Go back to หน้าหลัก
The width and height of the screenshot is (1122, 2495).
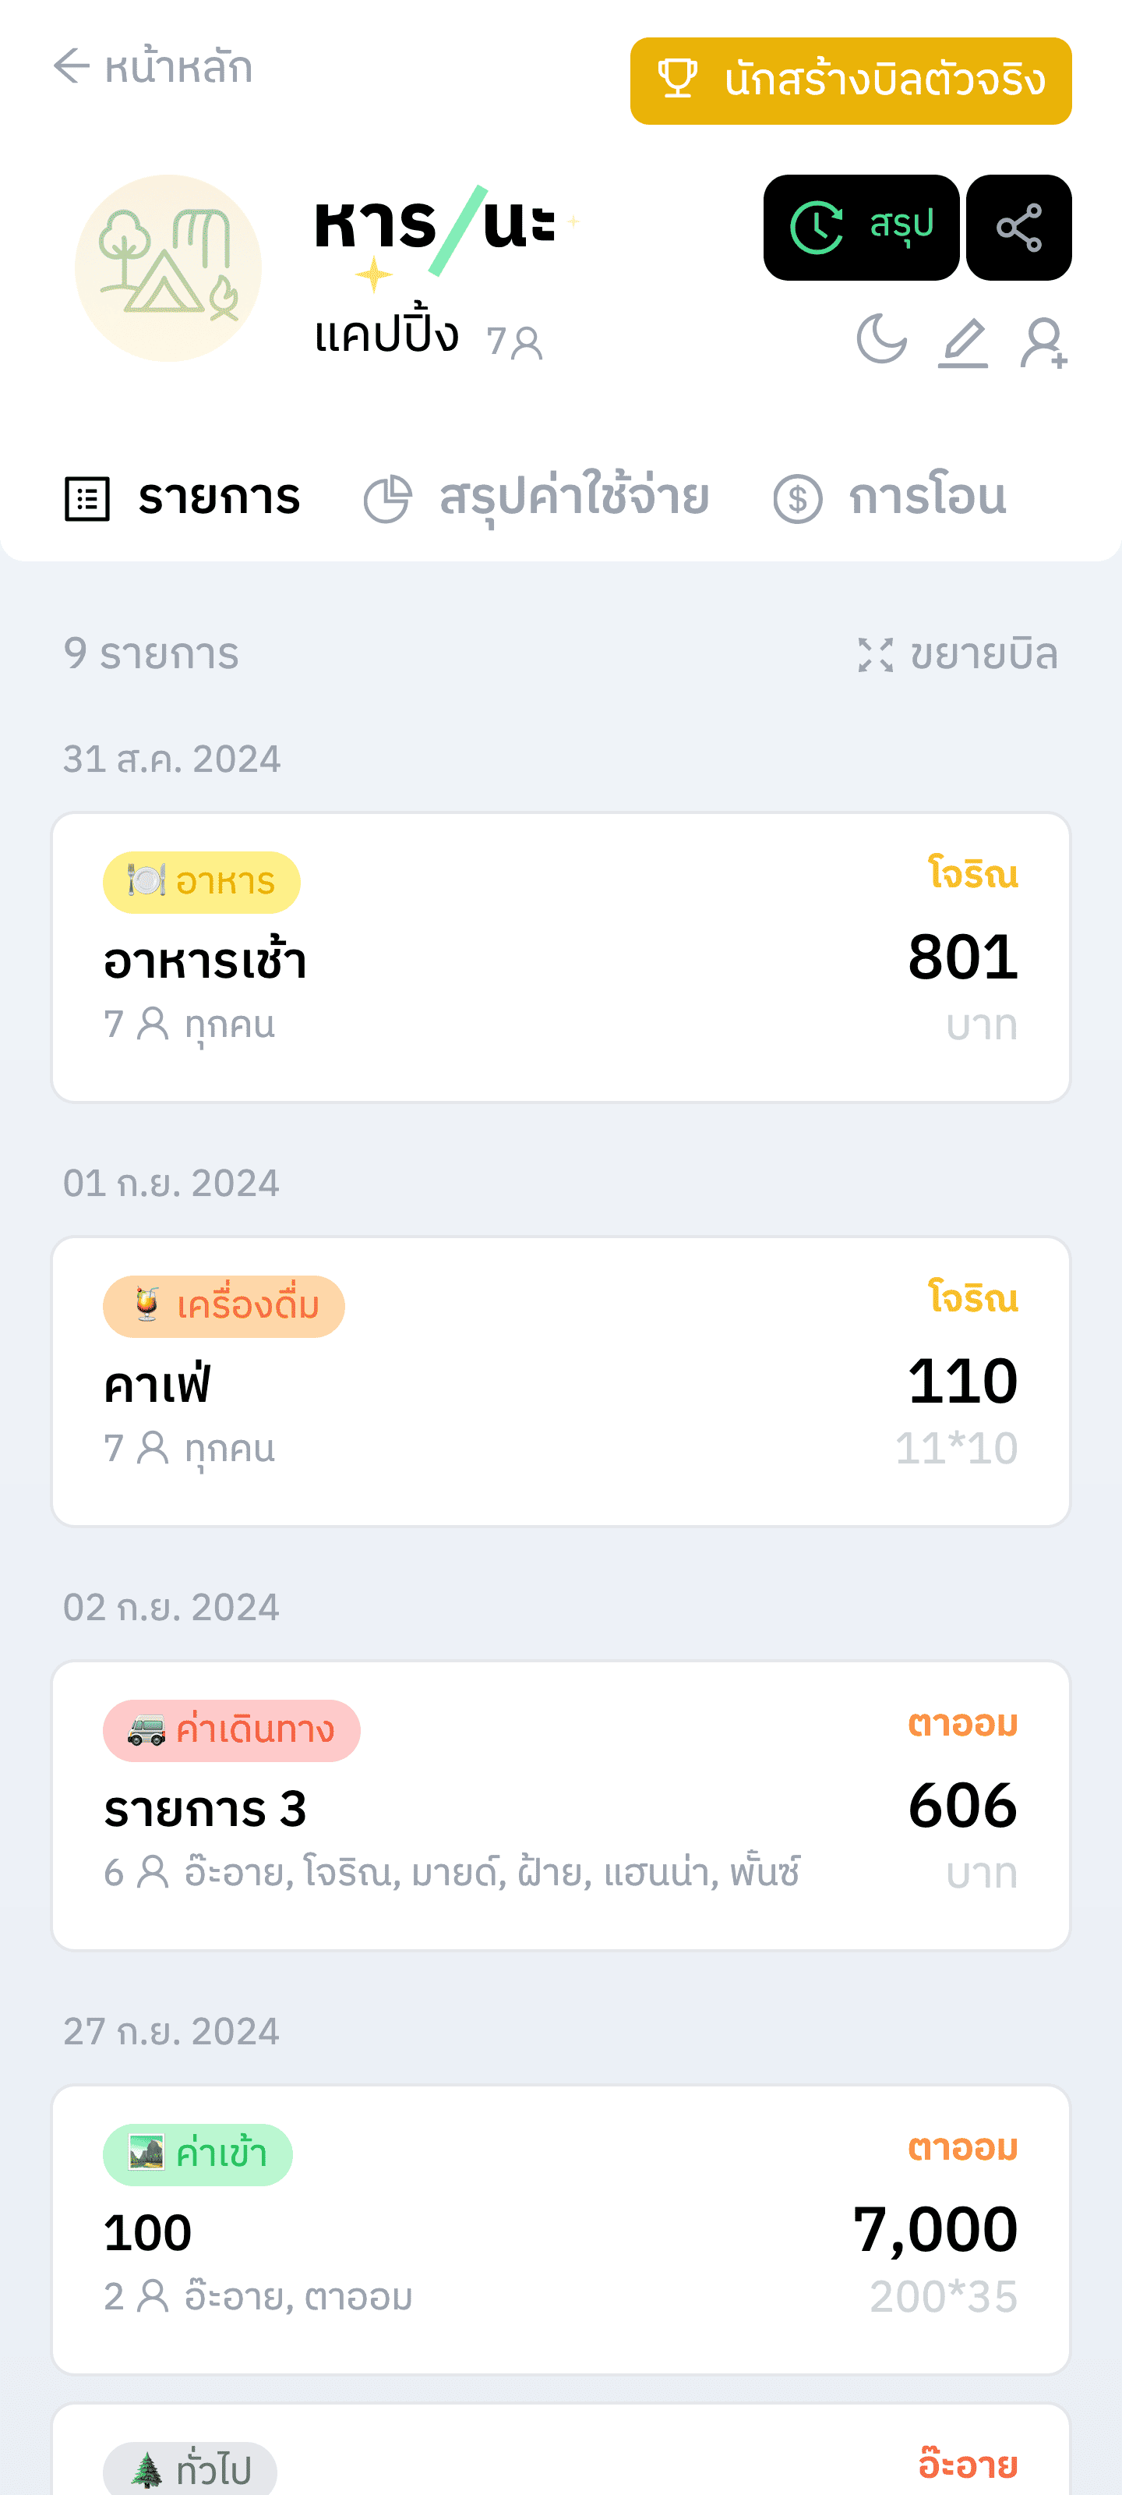click(x=153, y=67)
